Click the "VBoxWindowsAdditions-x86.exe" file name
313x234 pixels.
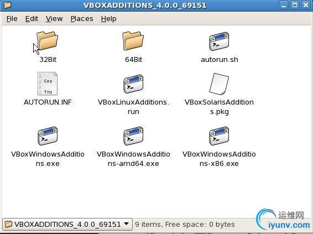point(219,159)
